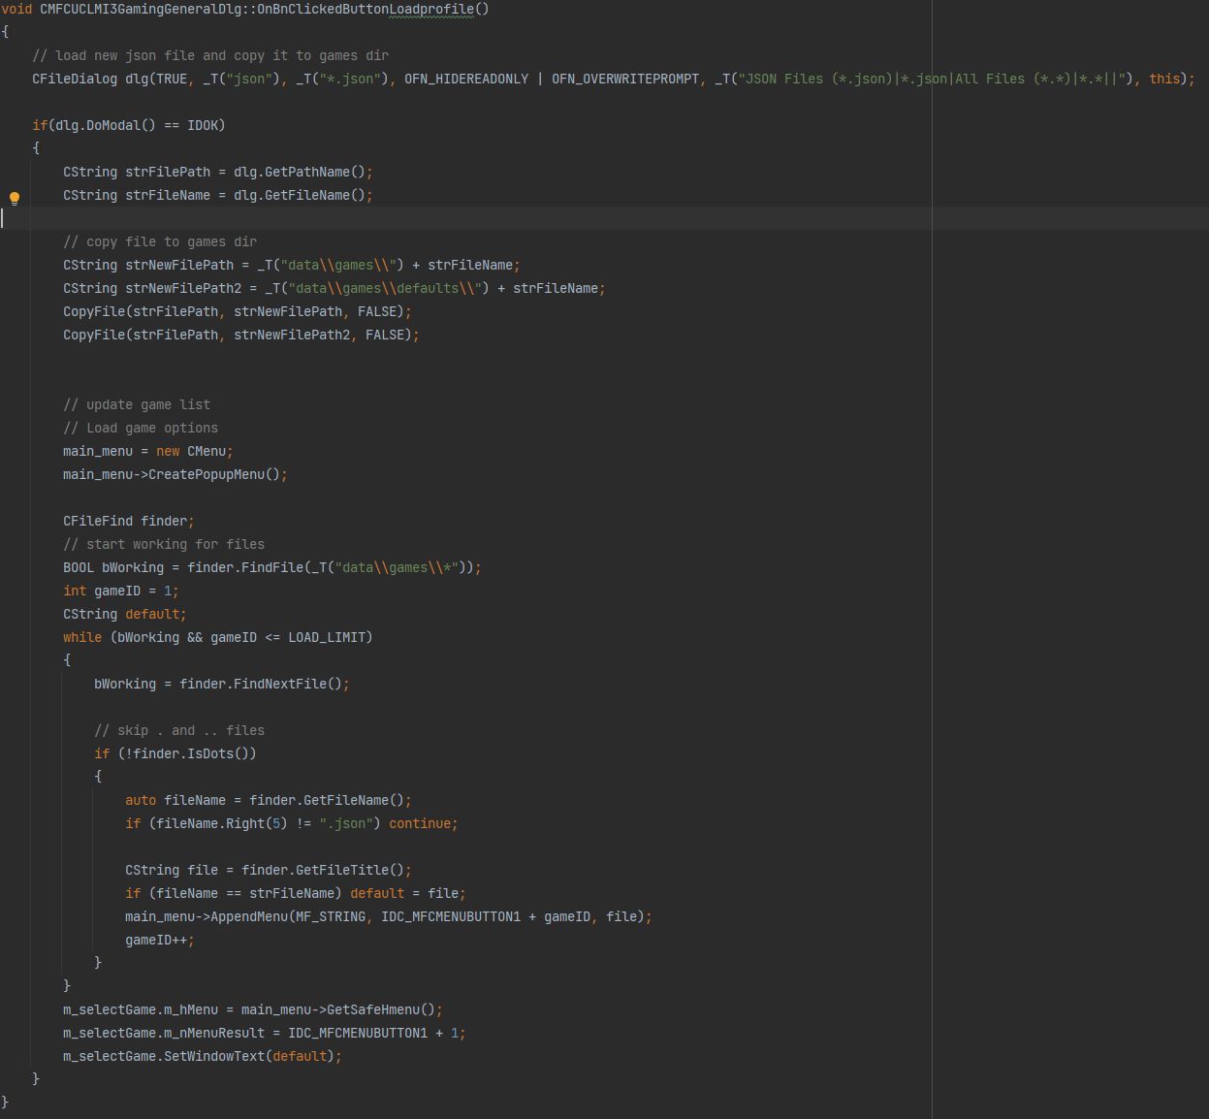Click the IsDots method call
Image resolution: width=1209 pixels, height=1119 pixels.
click(210, 753)
